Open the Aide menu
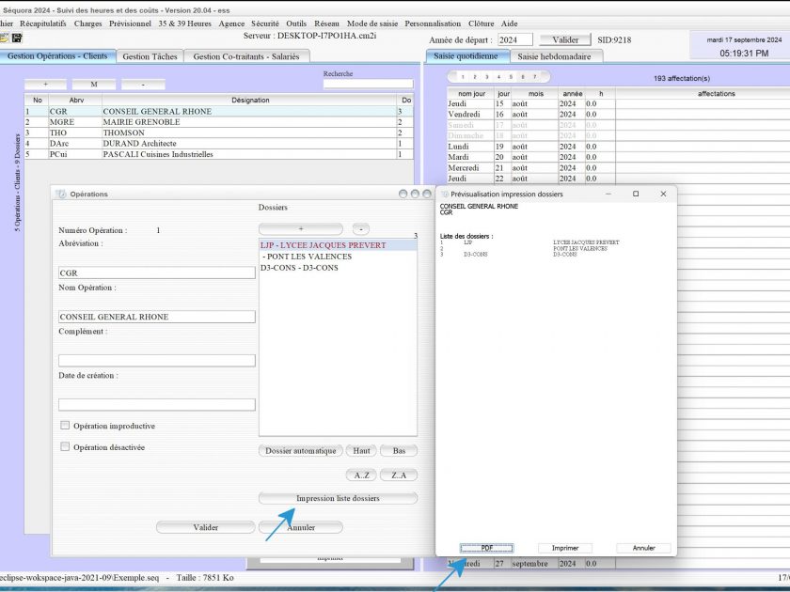Viewport: 790px width, 592px height. coord(510,23)
